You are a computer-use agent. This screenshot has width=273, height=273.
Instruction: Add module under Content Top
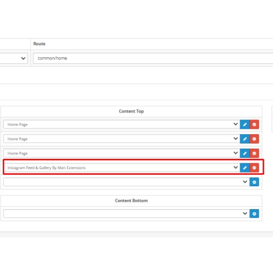254,182
